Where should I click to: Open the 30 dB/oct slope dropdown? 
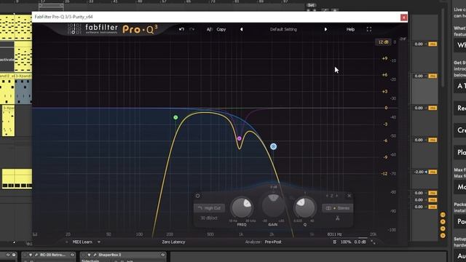pyautogui.click(x=209, y=218)
